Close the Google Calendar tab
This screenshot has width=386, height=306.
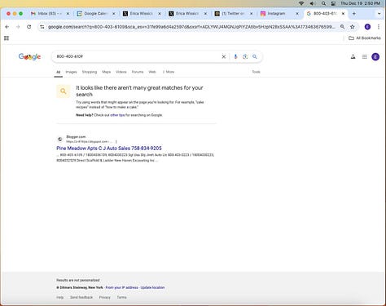coord(113,13)
